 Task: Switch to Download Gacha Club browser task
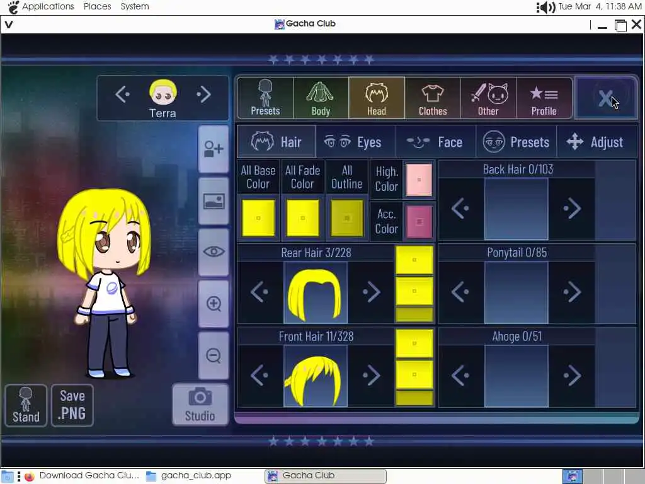point(83,475)
